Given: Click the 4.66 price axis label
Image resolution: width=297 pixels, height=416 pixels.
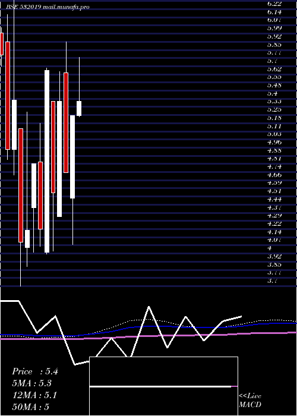Looking at the screenshot, I should pyautogui.click(x=274, y=175).
